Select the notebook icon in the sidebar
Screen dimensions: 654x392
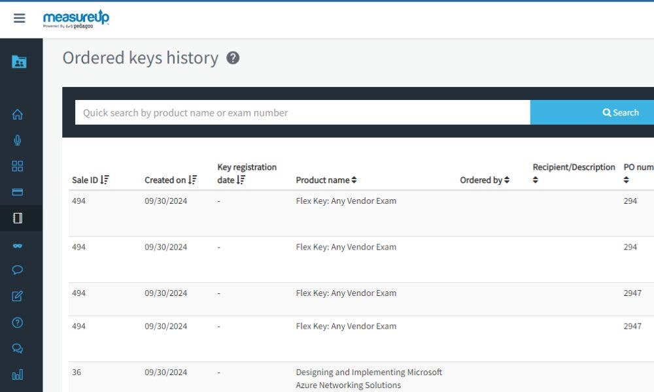pyautogui.click(x=18, y=218)
